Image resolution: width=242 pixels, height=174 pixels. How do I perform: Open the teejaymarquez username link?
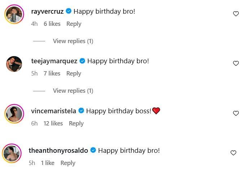[54, 61]
